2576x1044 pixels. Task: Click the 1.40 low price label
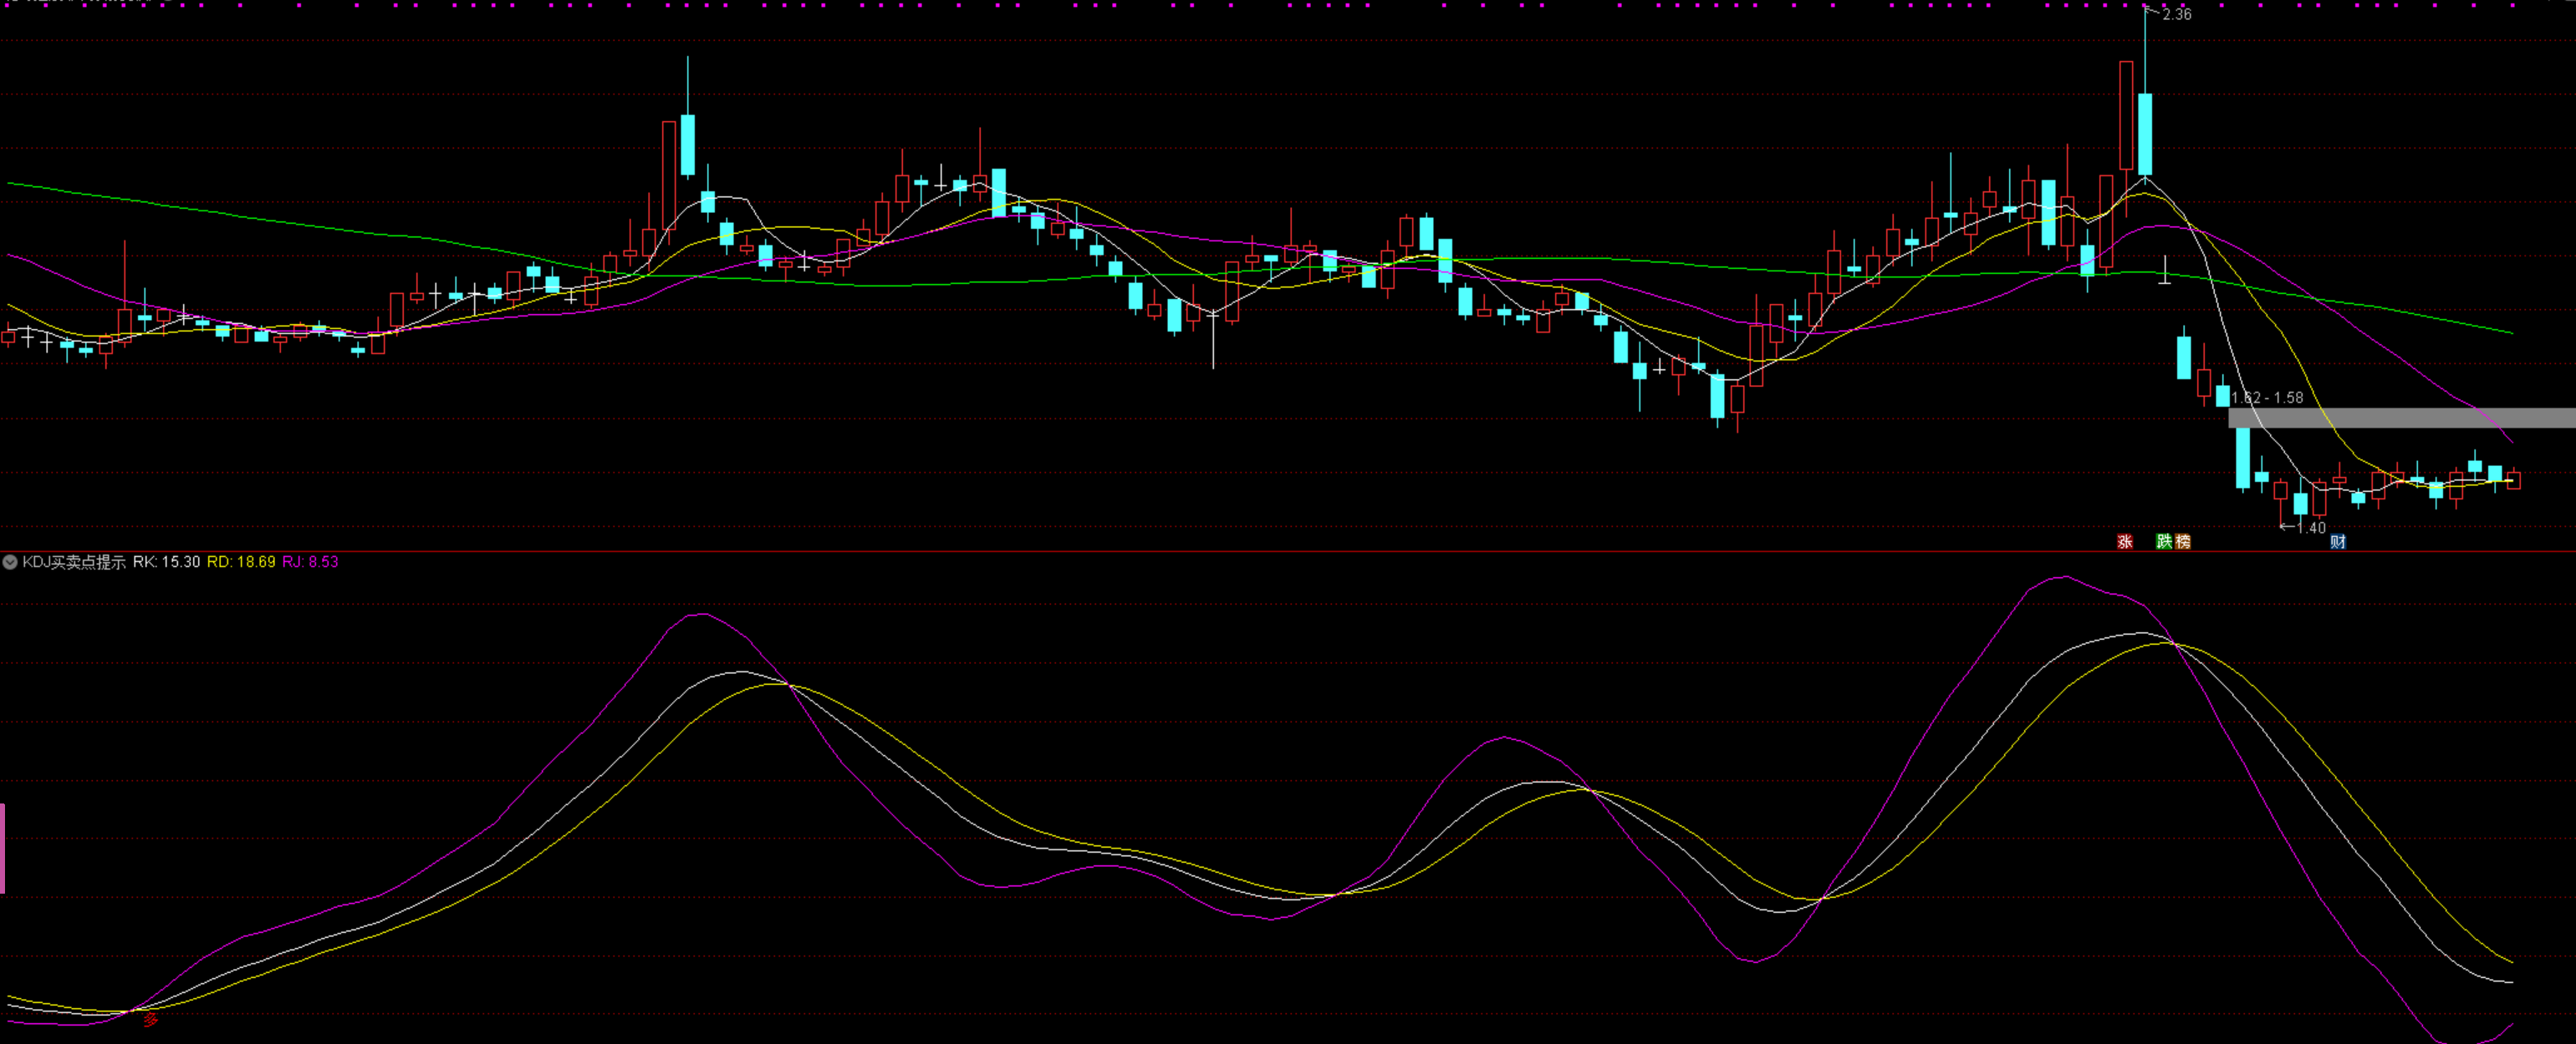click(2311, 528)
